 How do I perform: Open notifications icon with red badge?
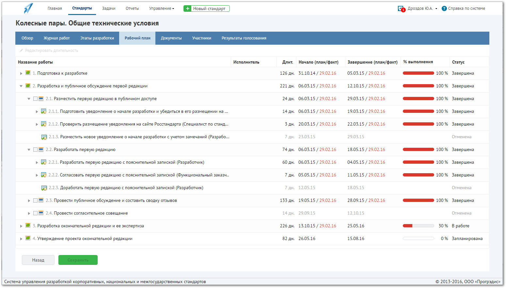(x=401, y=9)
